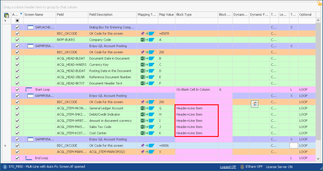Sort by Field column header
323x171 pixels.
coord(72,15)
